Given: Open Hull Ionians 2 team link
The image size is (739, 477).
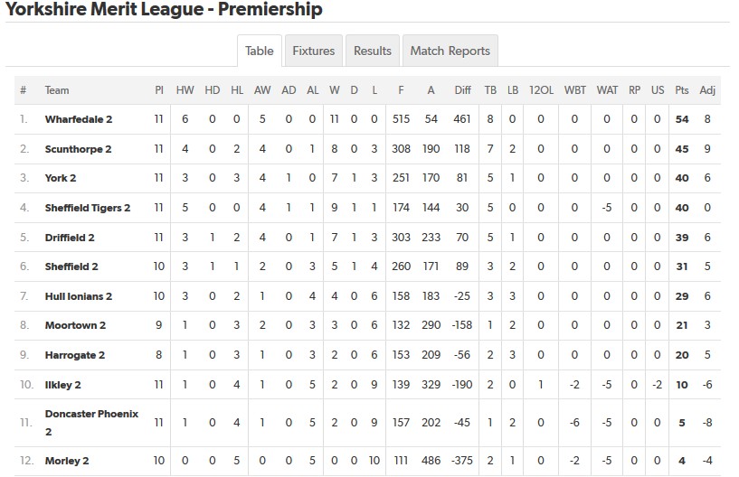Looking at the screenshot, I should [79, 296].
